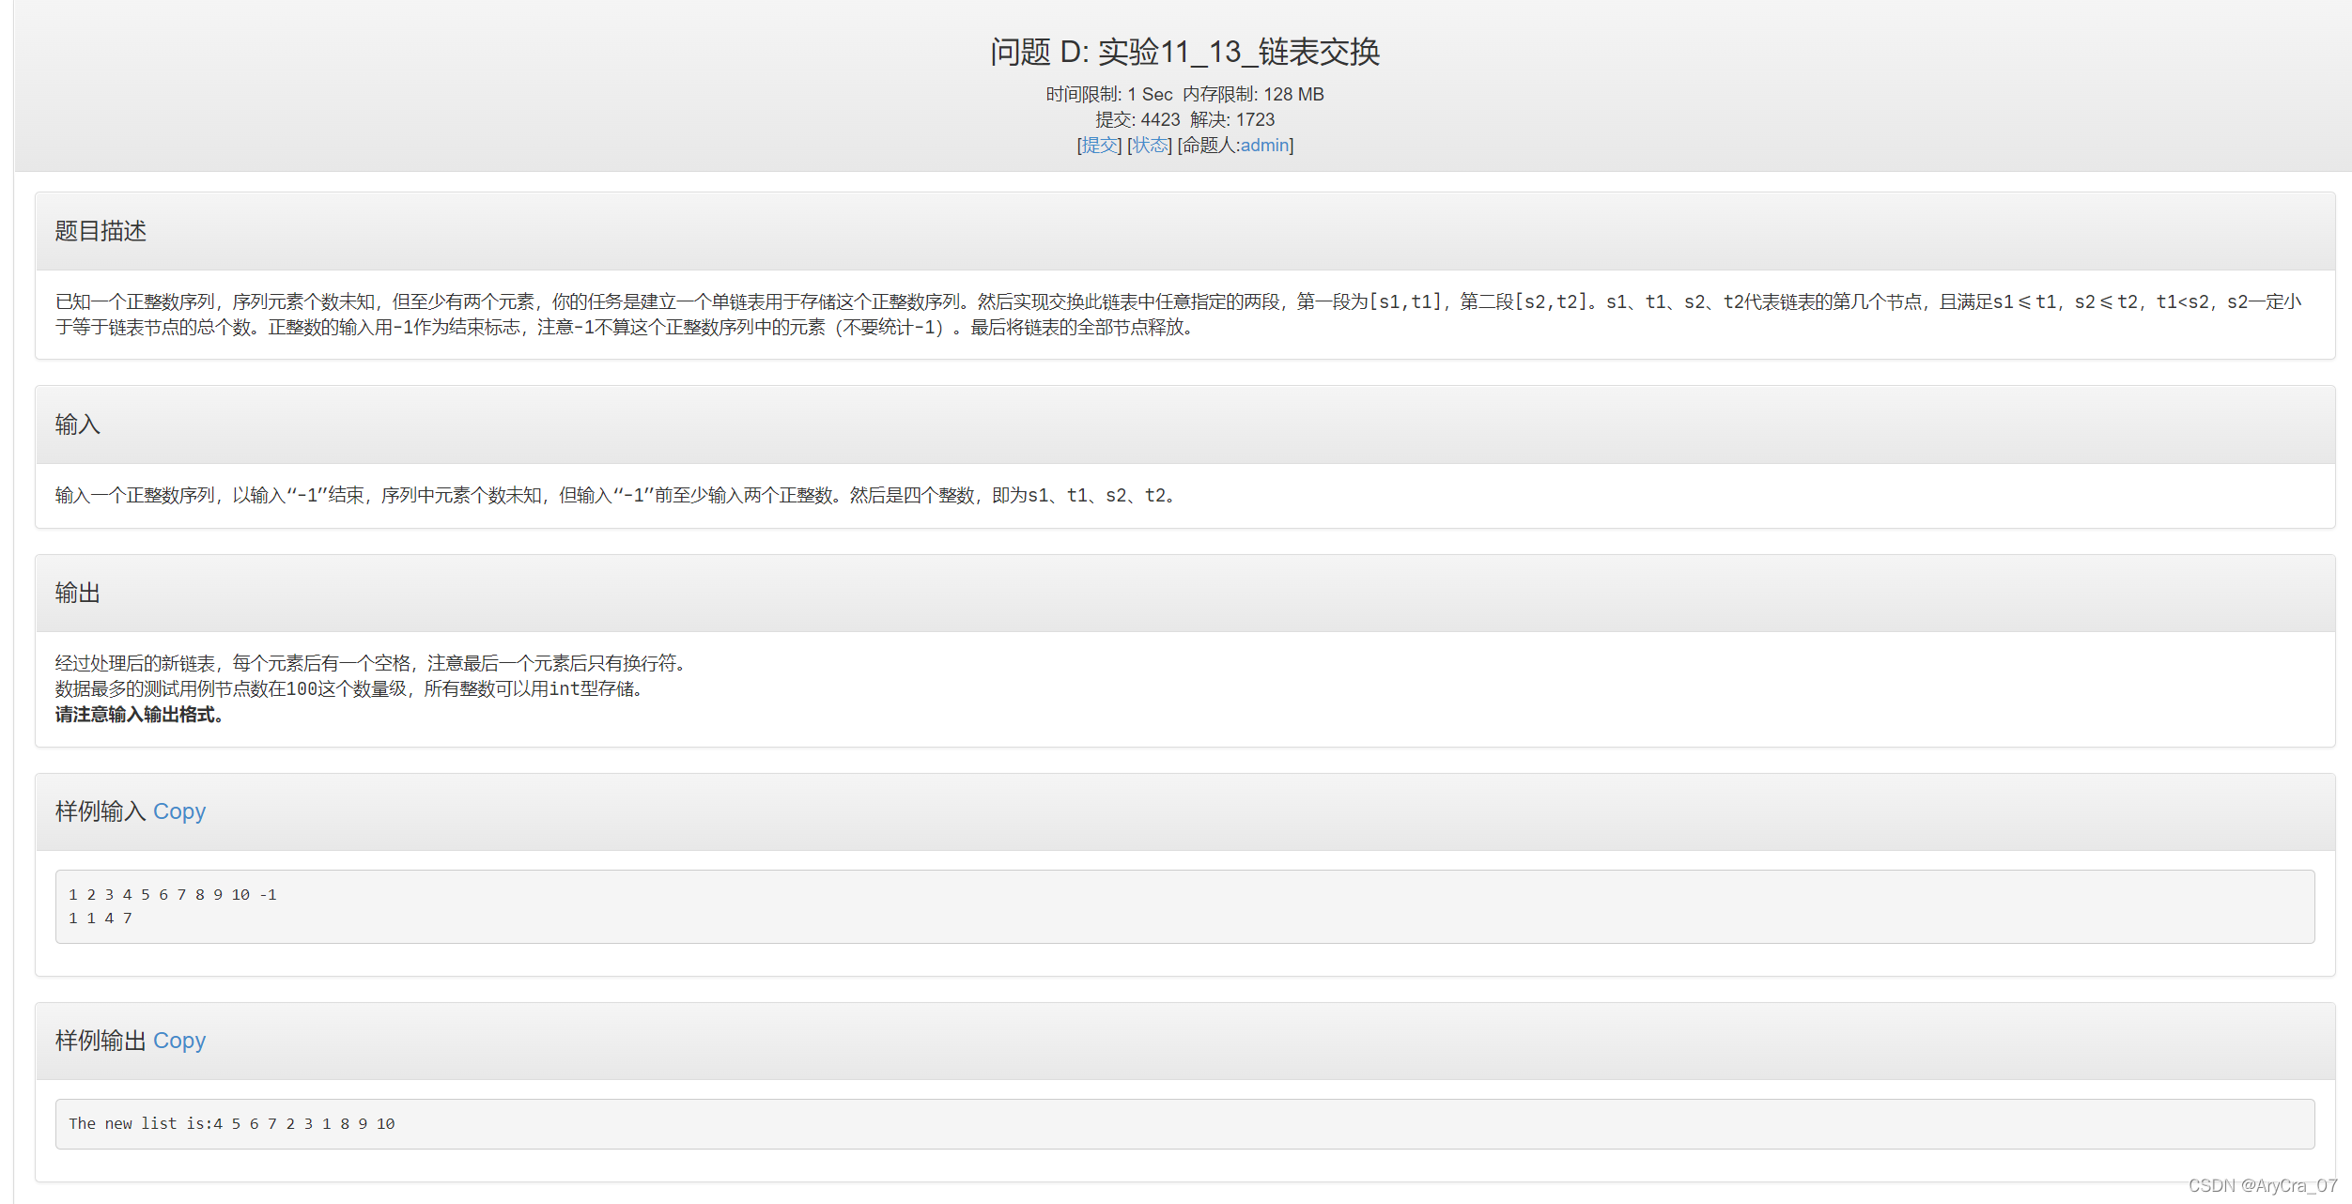The width and height of the screenshot is (2352, 1204).
Task: Click the 时间限制 1 Sec text
Action: [1108, 95]
